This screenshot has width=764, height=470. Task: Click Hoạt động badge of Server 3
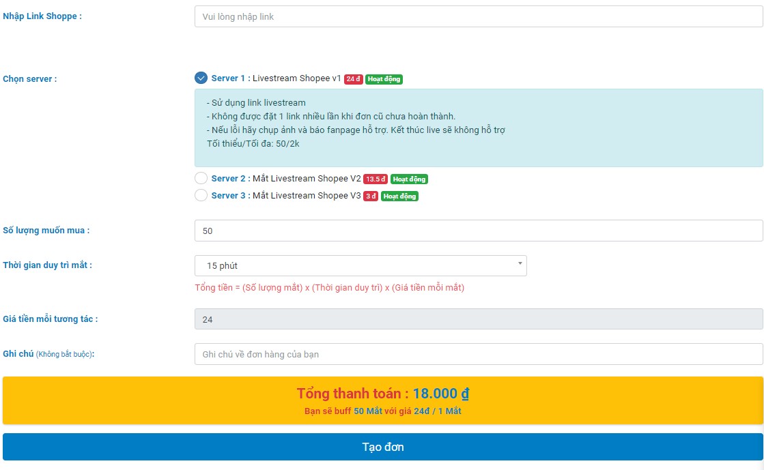(399, 196)
